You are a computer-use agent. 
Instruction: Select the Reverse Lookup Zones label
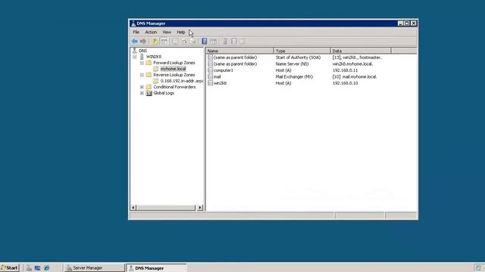pos(174,75)
